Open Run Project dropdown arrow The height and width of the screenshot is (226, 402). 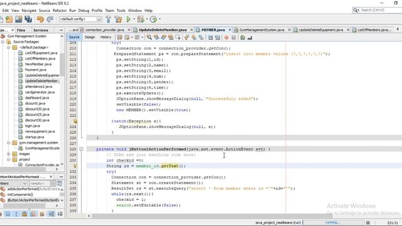[134, 19]
